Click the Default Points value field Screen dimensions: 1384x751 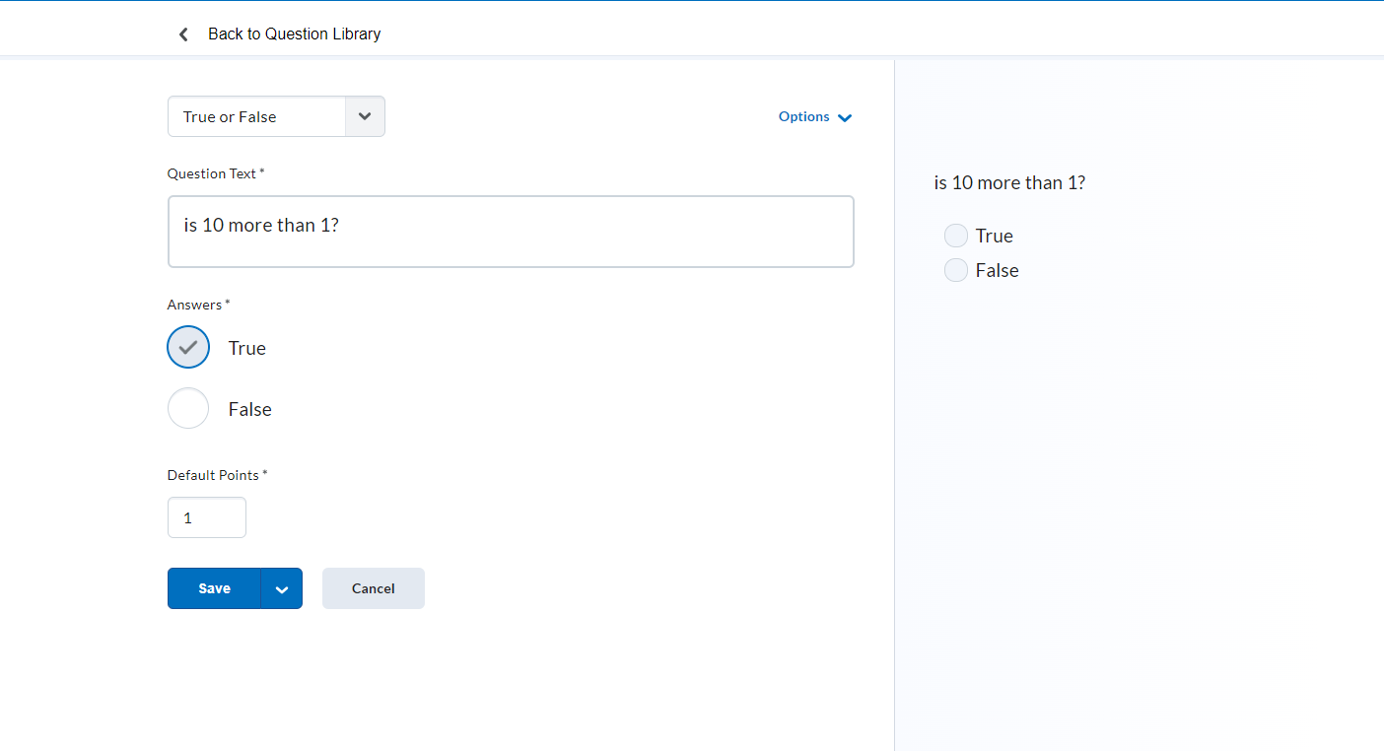(206, 517)
